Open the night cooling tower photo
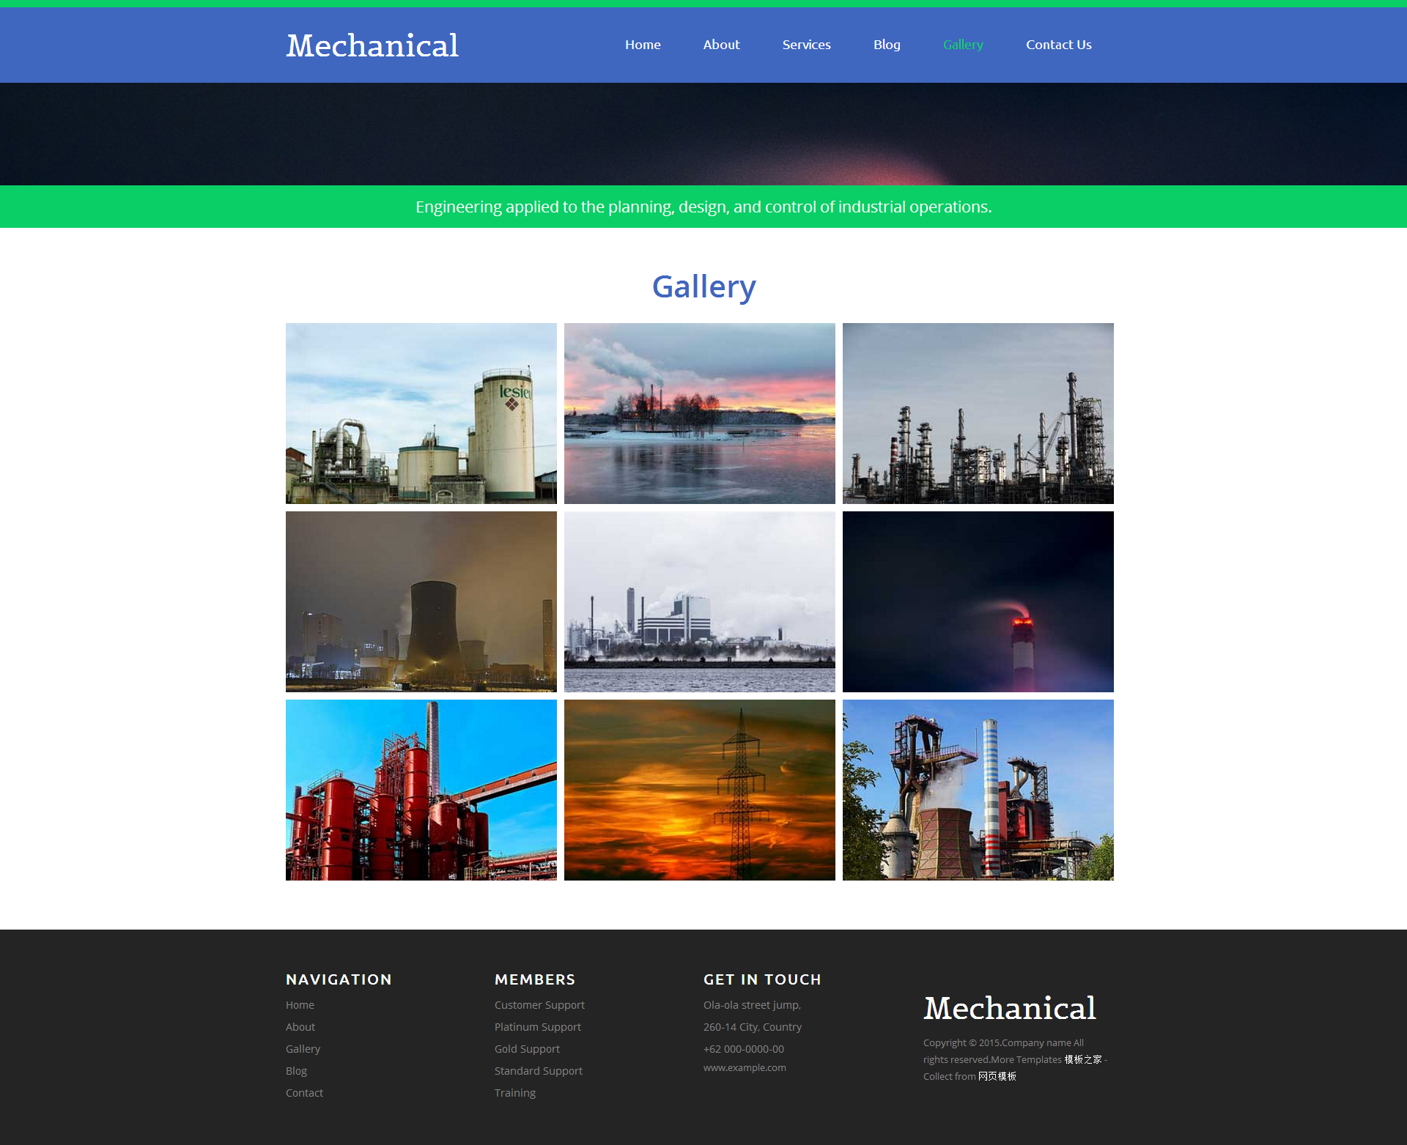The height and width of the screenshot is (1145, 1407). [x=421, y=601]
